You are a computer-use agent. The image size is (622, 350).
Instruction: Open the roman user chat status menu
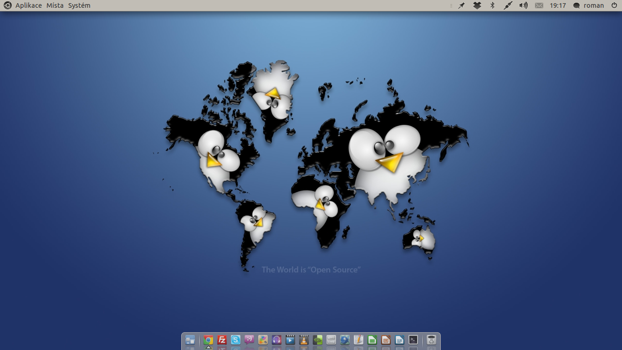tap(588, 5)
